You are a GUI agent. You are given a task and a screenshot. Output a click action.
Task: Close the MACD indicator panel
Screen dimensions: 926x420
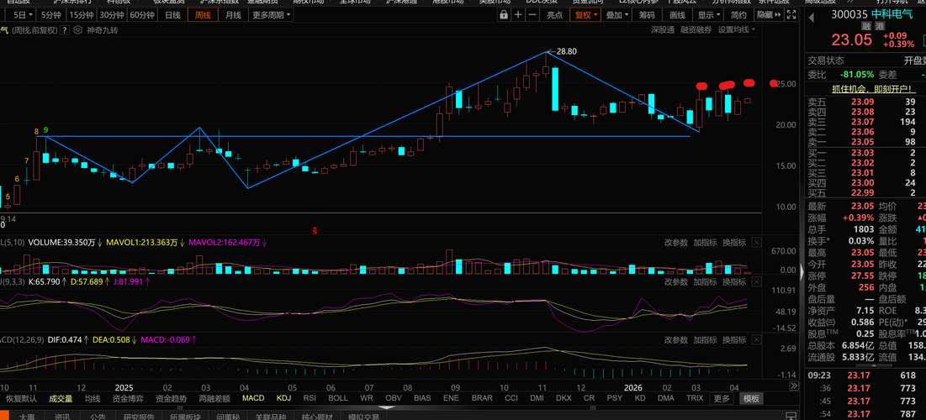pyautogui.click(x=755, y=340)
